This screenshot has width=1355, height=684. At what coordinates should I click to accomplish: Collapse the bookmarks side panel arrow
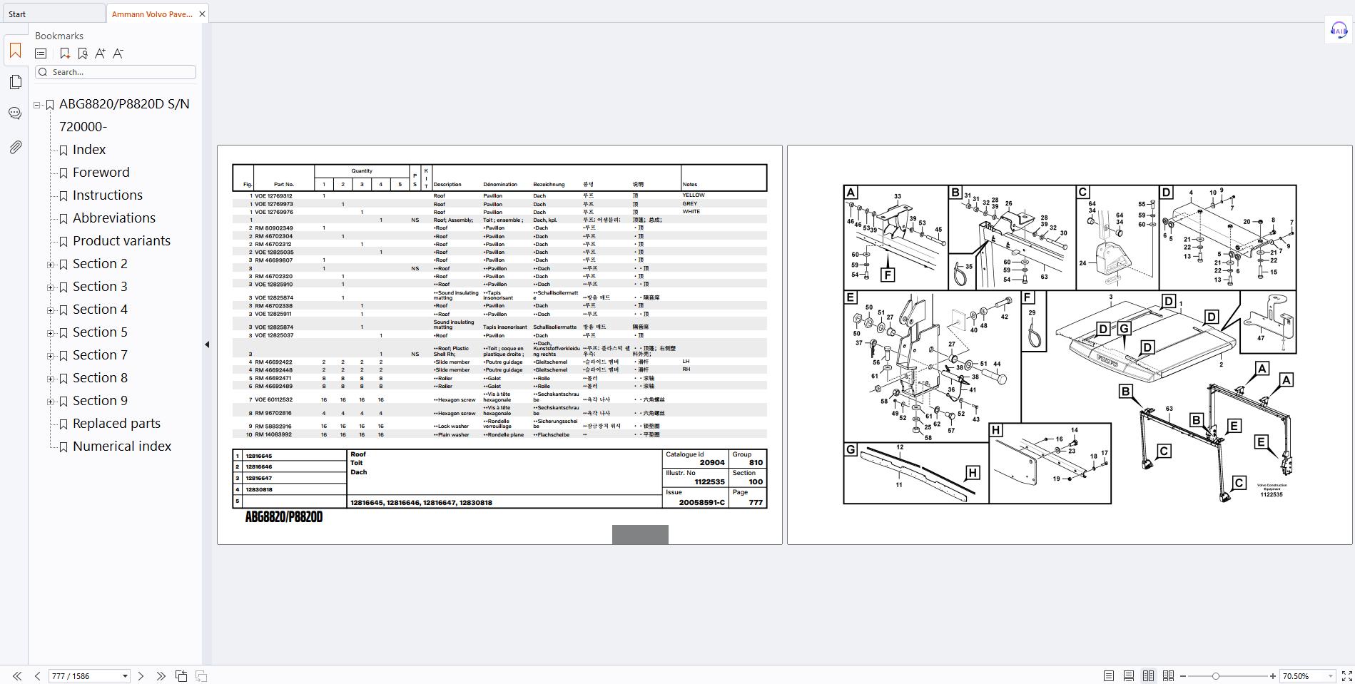pyautogui.click(x=207, y=344)
